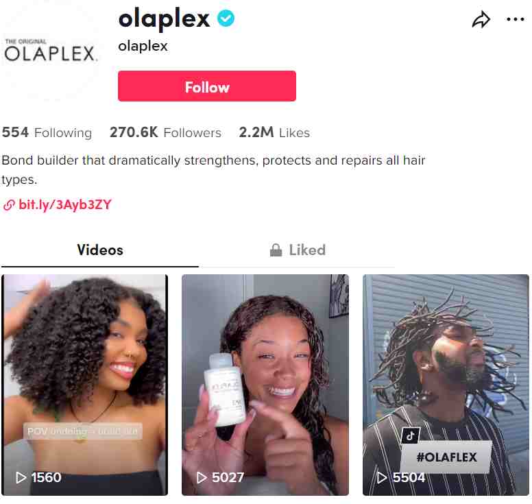Switch to the Videos tab
The image size is (532, 504).
coord(100,250)
